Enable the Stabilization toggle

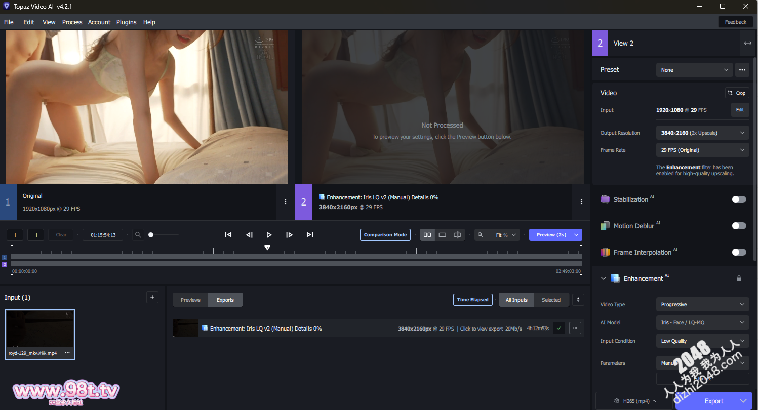(739, 199)
